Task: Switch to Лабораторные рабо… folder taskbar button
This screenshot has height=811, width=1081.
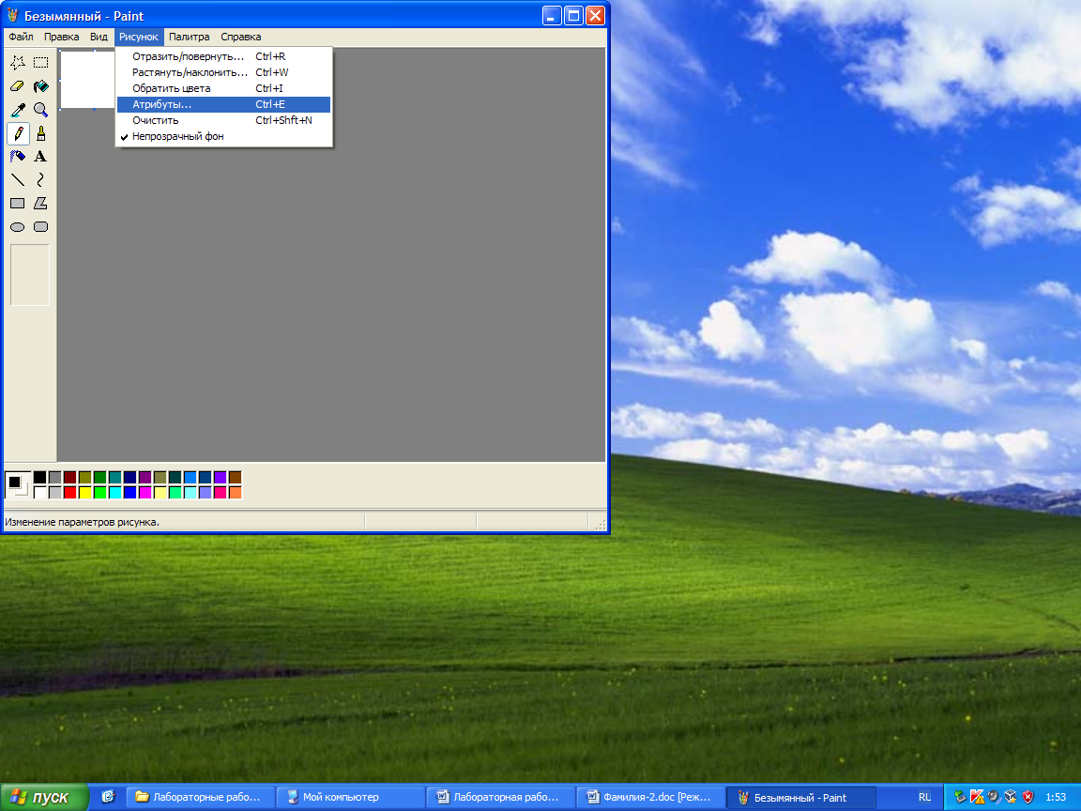Action: pos(201,797)
